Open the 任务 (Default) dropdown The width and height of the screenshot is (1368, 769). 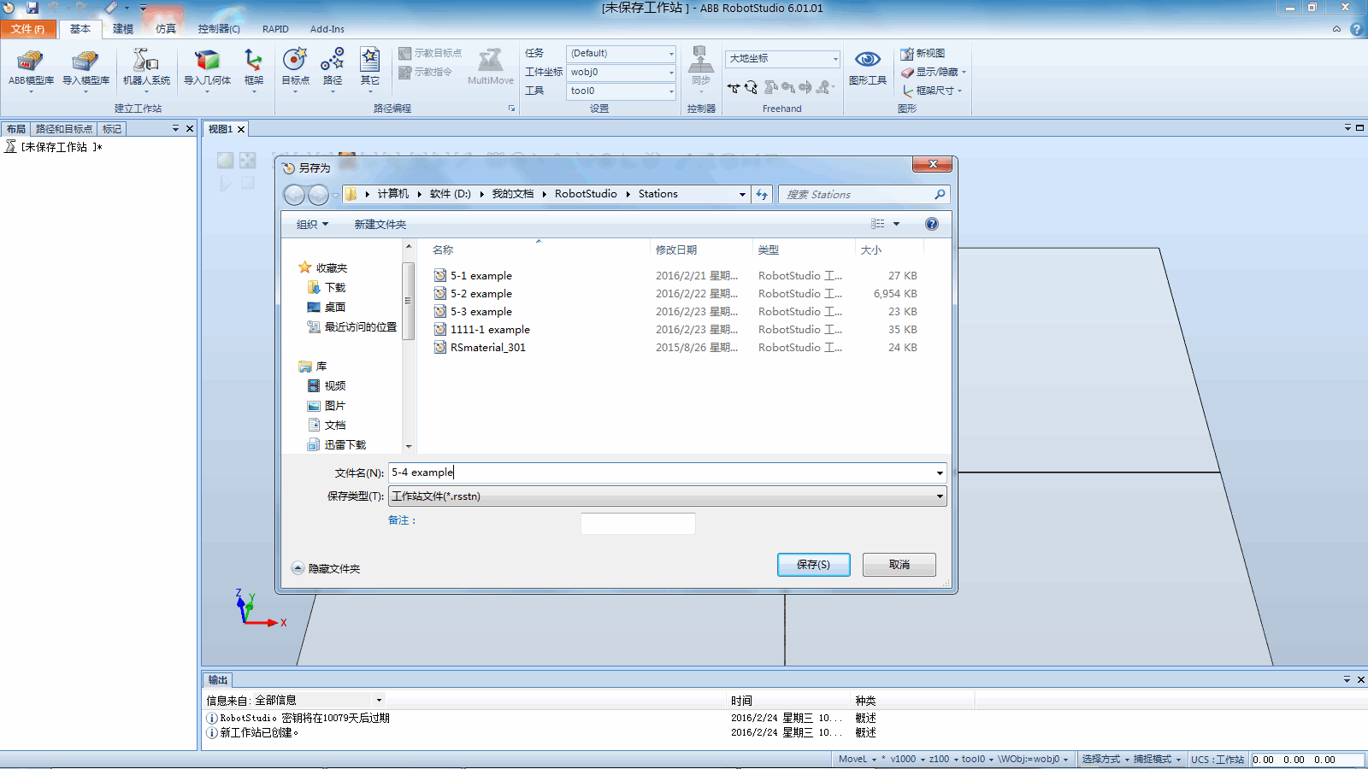click(x=671, y=54)
